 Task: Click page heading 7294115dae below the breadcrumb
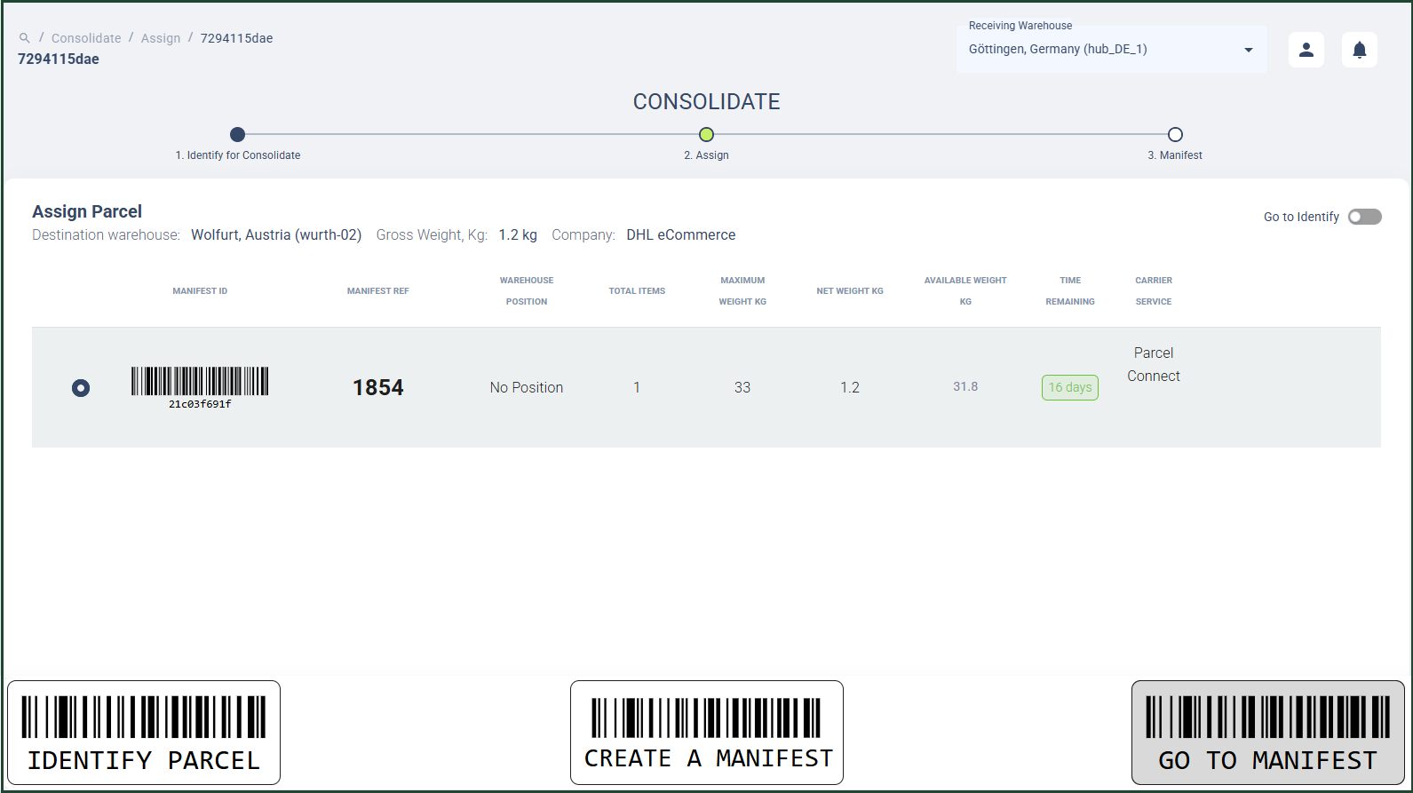(x=59, y=59)
